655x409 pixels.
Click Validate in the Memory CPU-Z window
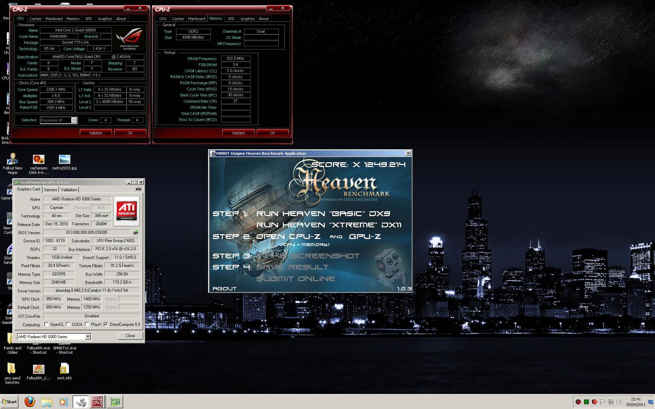click(238, 133)
